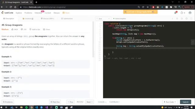Image resolution: width=195 pixels, height=109 pixels.
Task: Open Discuss in the top navigation
Action: coord(57,13)
